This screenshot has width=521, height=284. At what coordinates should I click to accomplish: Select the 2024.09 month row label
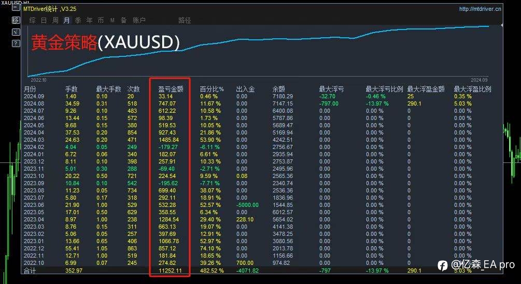point(33,96)
